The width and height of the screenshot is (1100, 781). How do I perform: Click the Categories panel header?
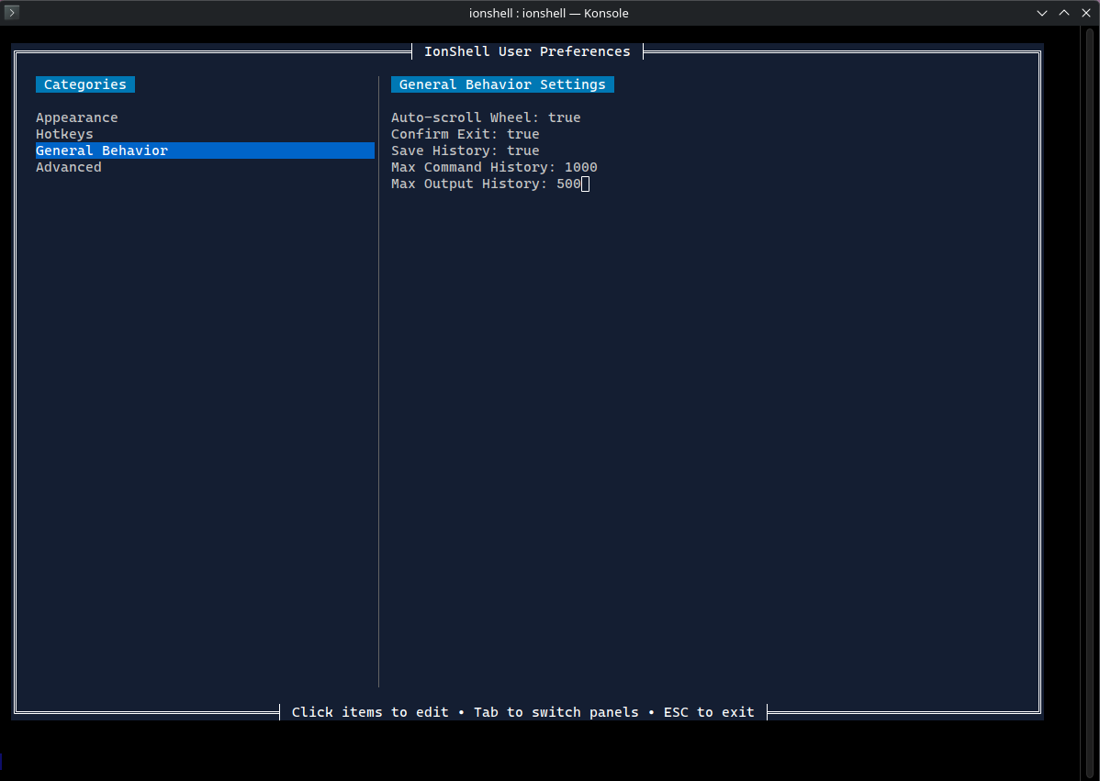click(85, 84)
